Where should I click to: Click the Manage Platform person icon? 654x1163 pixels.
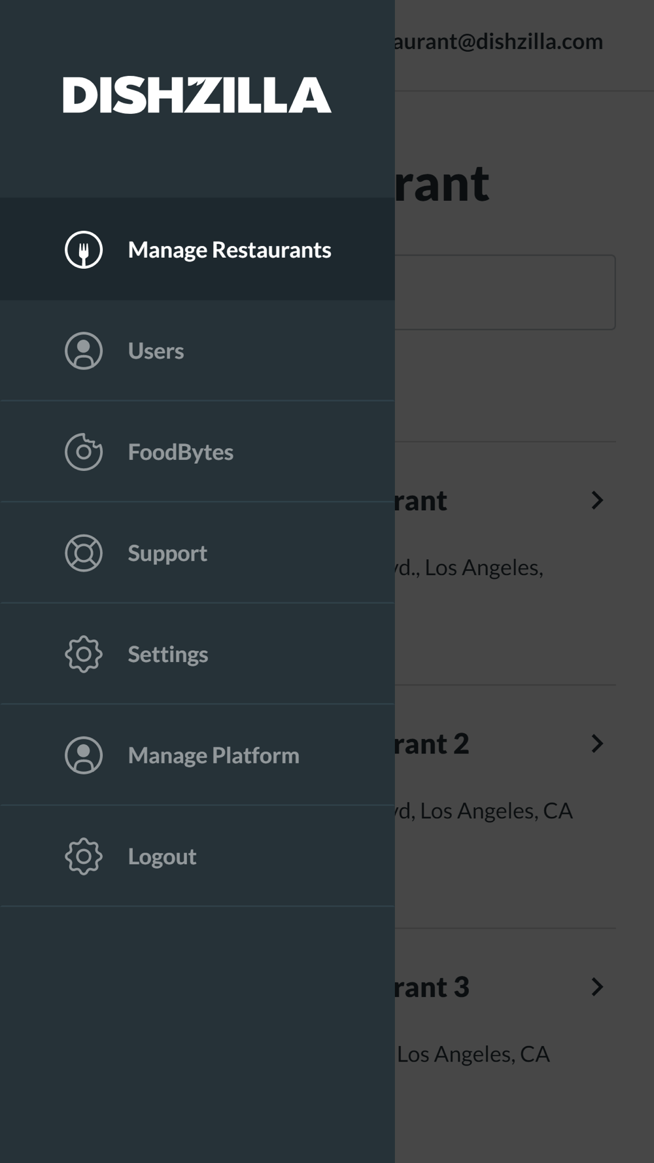84,755
